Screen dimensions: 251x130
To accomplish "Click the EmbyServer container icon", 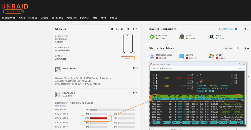I will click(x=152, y=37).
